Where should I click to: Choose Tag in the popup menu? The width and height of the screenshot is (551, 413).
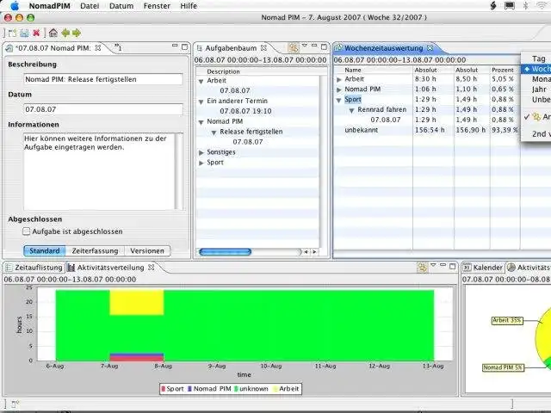tap(538, 59)
